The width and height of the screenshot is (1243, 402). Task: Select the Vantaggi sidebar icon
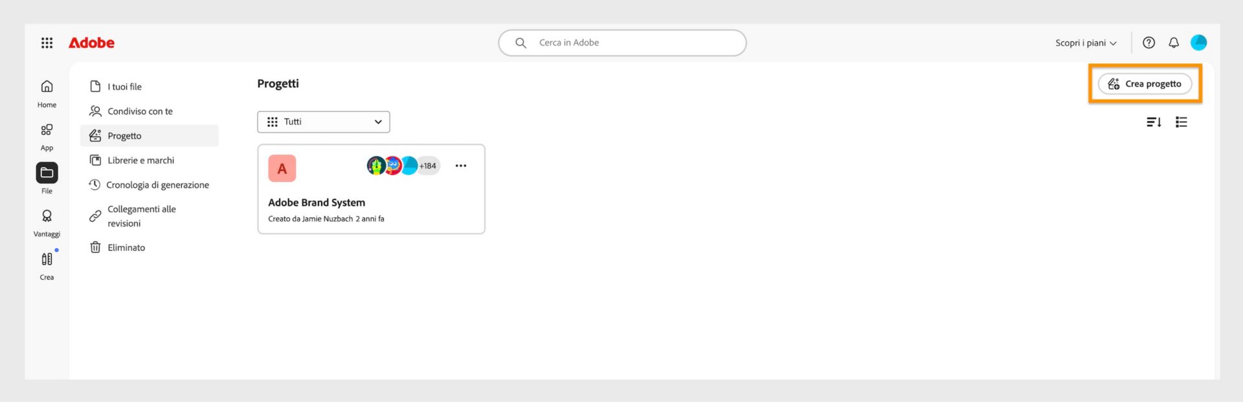(46, 218)
